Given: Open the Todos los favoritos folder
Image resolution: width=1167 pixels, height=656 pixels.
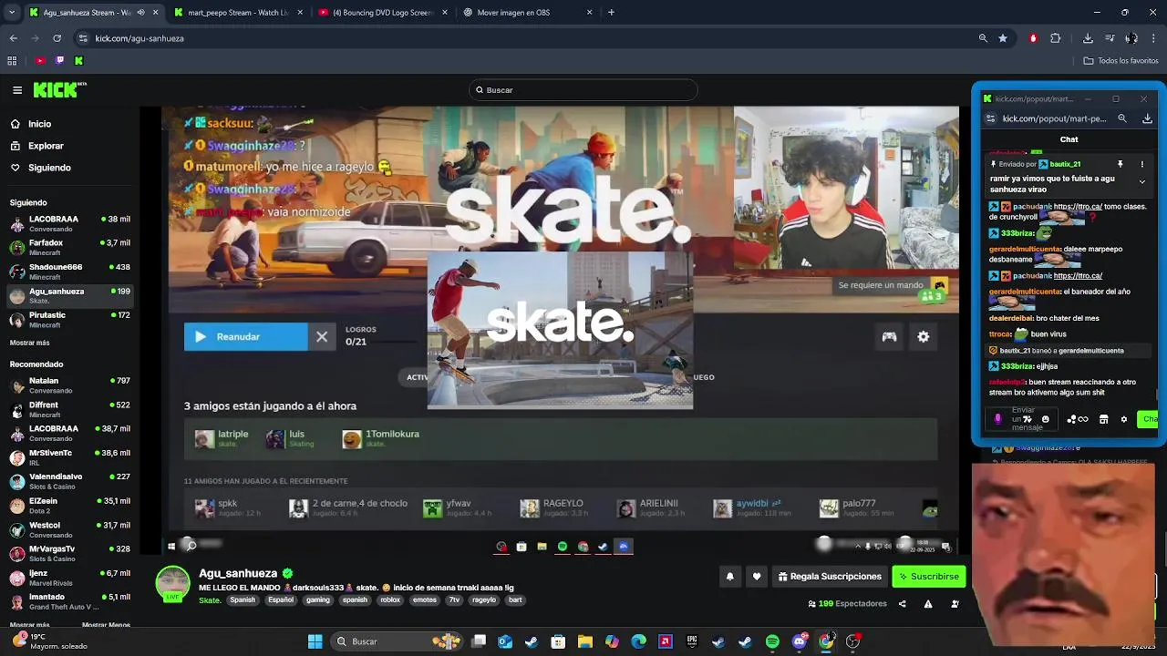Looking at the screenshot, I should [x=1121, y=61].
